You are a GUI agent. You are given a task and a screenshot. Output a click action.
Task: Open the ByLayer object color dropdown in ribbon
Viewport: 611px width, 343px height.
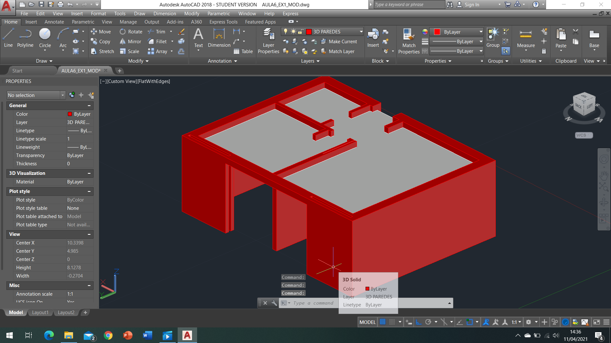click(481, 32)
